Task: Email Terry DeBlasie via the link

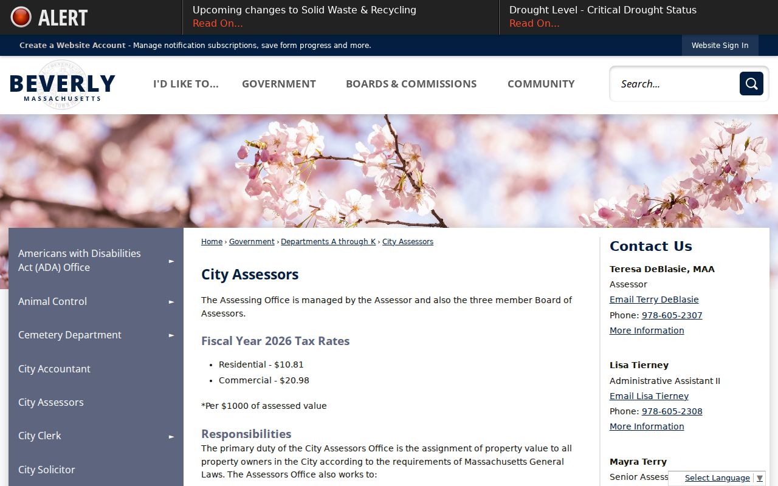Action: click(x=654, y=299)
